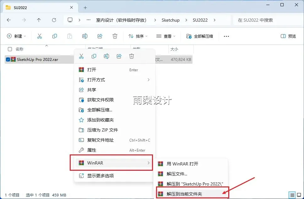
Task: Select 全部解压缩... in the context menu
Action: coord(115,110)
